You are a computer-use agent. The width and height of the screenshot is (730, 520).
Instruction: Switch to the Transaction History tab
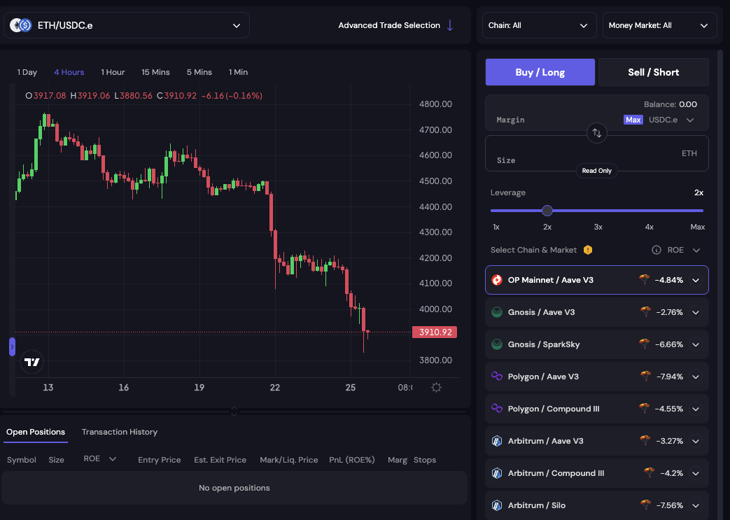(119, 432)
